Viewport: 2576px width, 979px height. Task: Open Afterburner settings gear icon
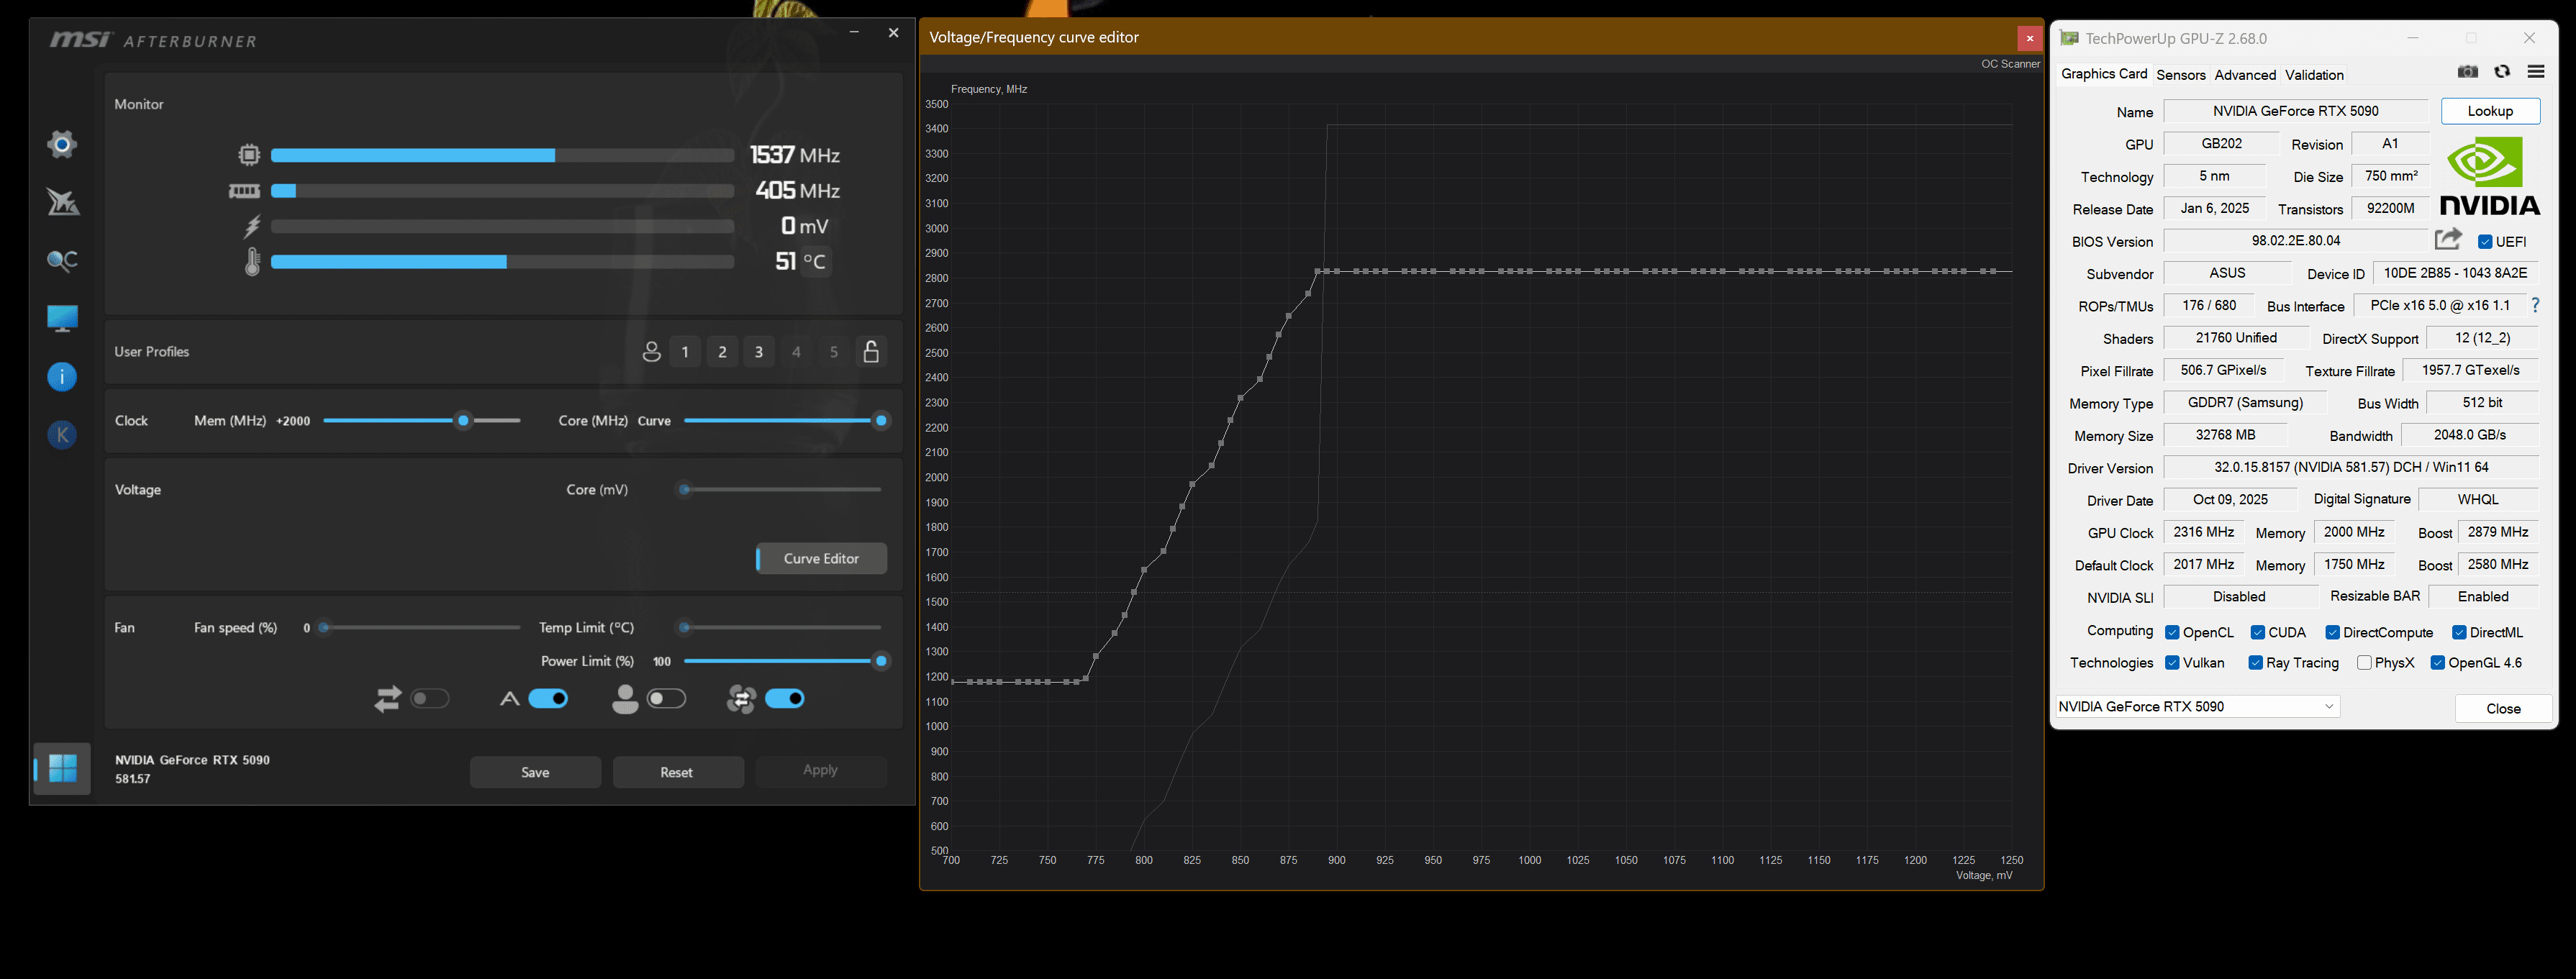(62, 144)
